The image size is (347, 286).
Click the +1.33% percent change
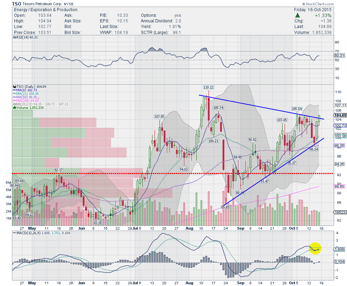323,15
